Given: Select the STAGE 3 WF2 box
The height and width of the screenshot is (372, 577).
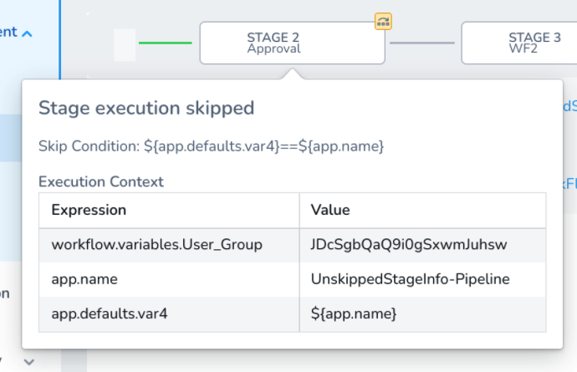Looking at the screenshot, I should point(519,43).
